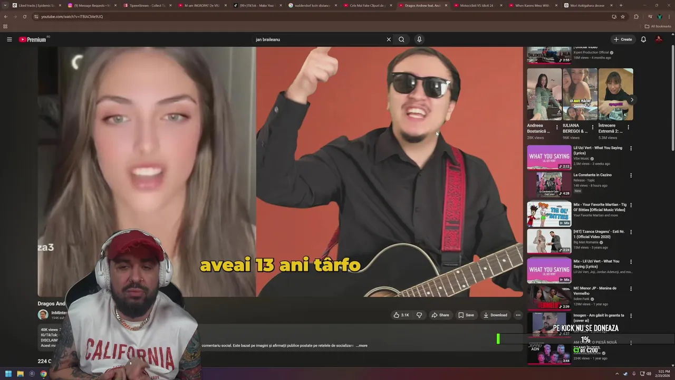Open the YouTube guide hamburger menu

[x=9, y=40]
